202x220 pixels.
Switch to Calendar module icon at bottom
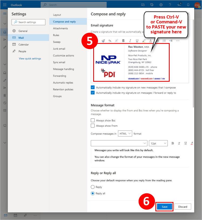pyautogui.click(x=15, y=215)
